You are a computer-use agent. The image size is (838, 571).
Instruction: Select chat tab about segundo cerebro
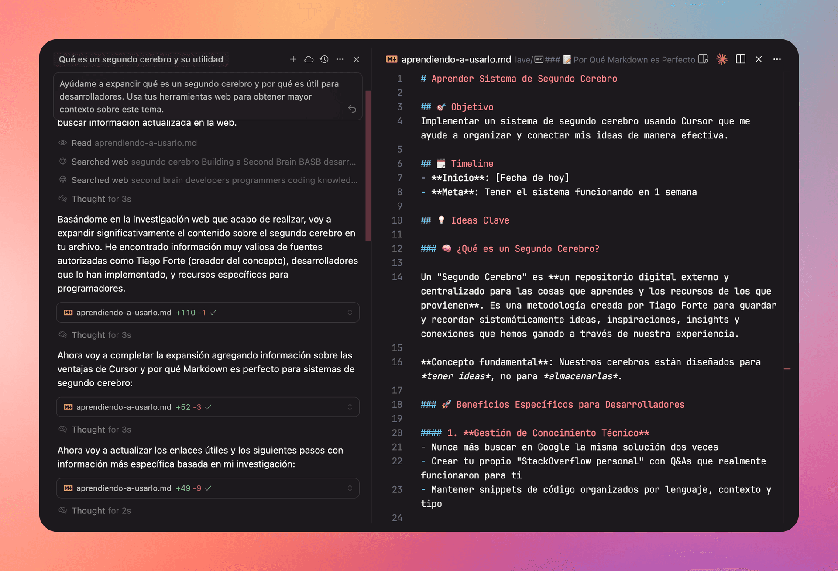(x=141, y=59)
